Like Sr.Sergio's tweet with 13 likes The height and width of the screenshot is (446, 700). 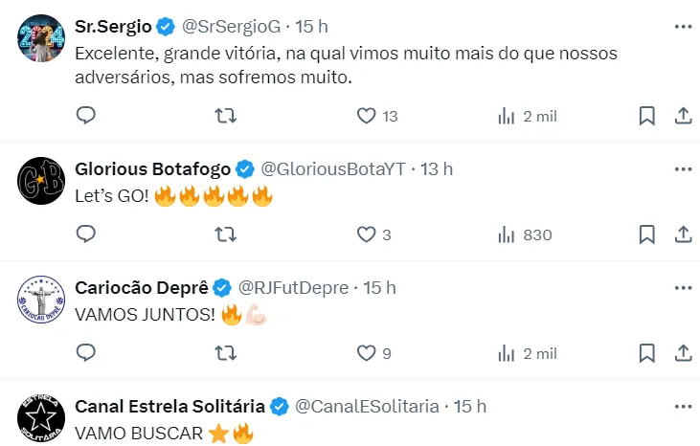click(x=365, y=116)
